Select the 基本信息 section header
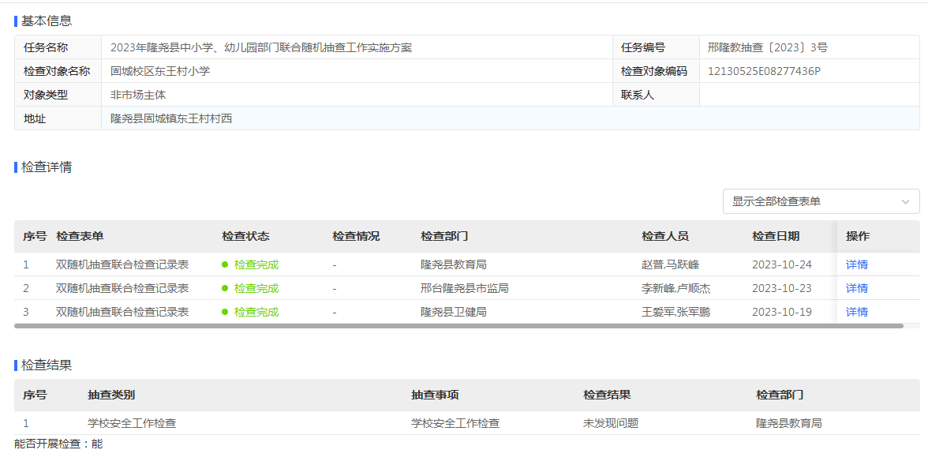Screen dimensions: 928x461 pyautogui.click(x=41, y=20)
